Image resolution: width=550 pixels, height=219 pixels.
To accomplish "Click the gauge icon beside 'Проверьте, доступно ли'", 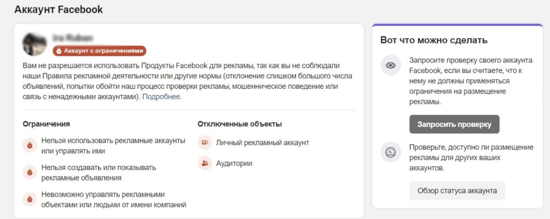I will pyautogui.click(x=390, y=152).
